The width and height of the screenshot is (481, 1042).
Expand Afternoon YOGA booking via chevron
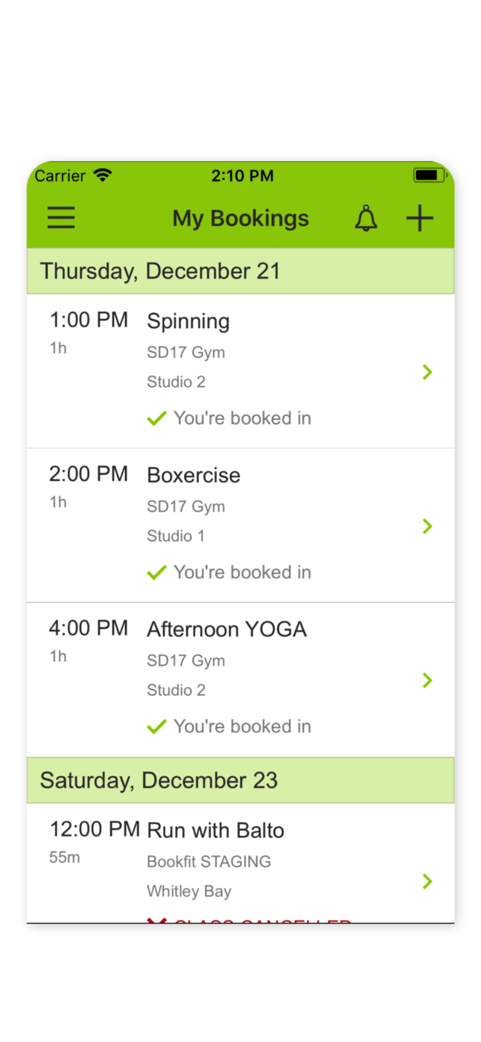point(427,680)
